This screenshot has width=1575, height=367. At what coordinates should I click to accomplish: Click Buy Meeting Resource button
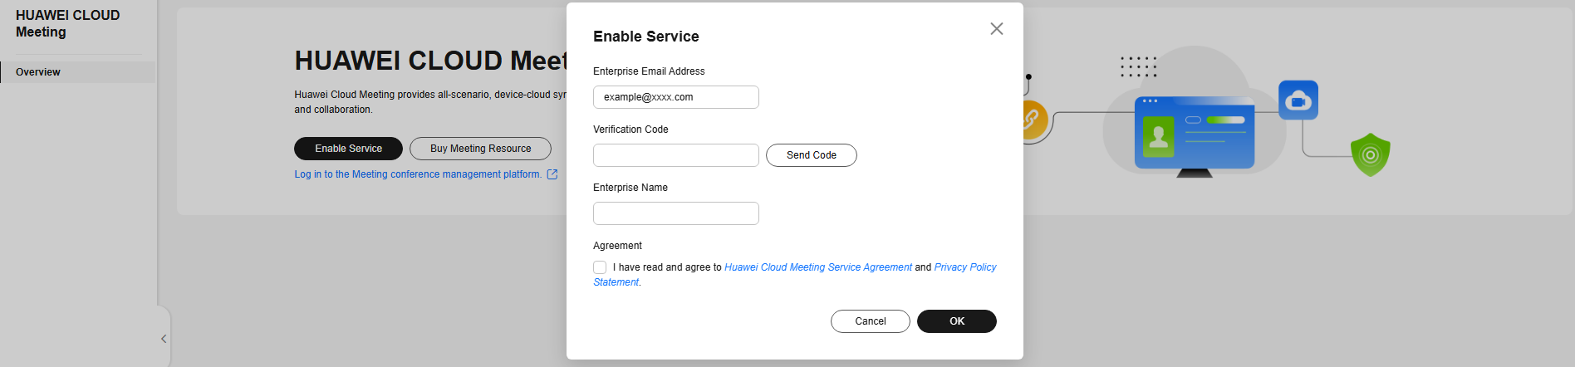coord(480,149)
